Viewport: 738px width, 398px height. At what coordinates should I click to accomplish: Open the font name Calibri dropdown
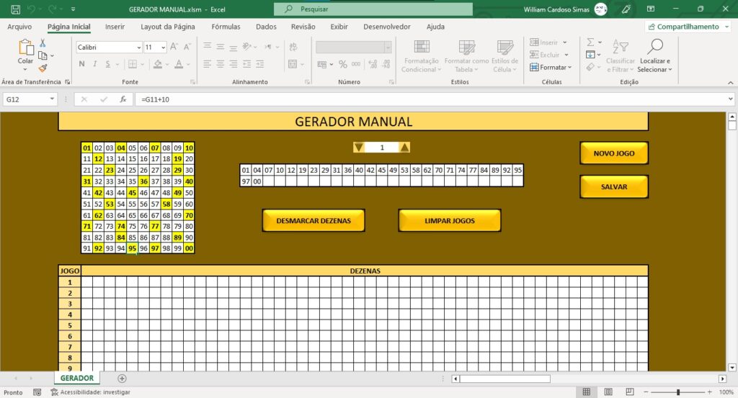139,48
